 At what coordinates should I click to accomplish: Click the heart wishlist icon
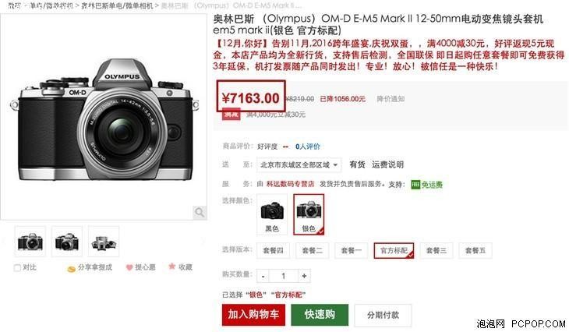click(129, 267)
